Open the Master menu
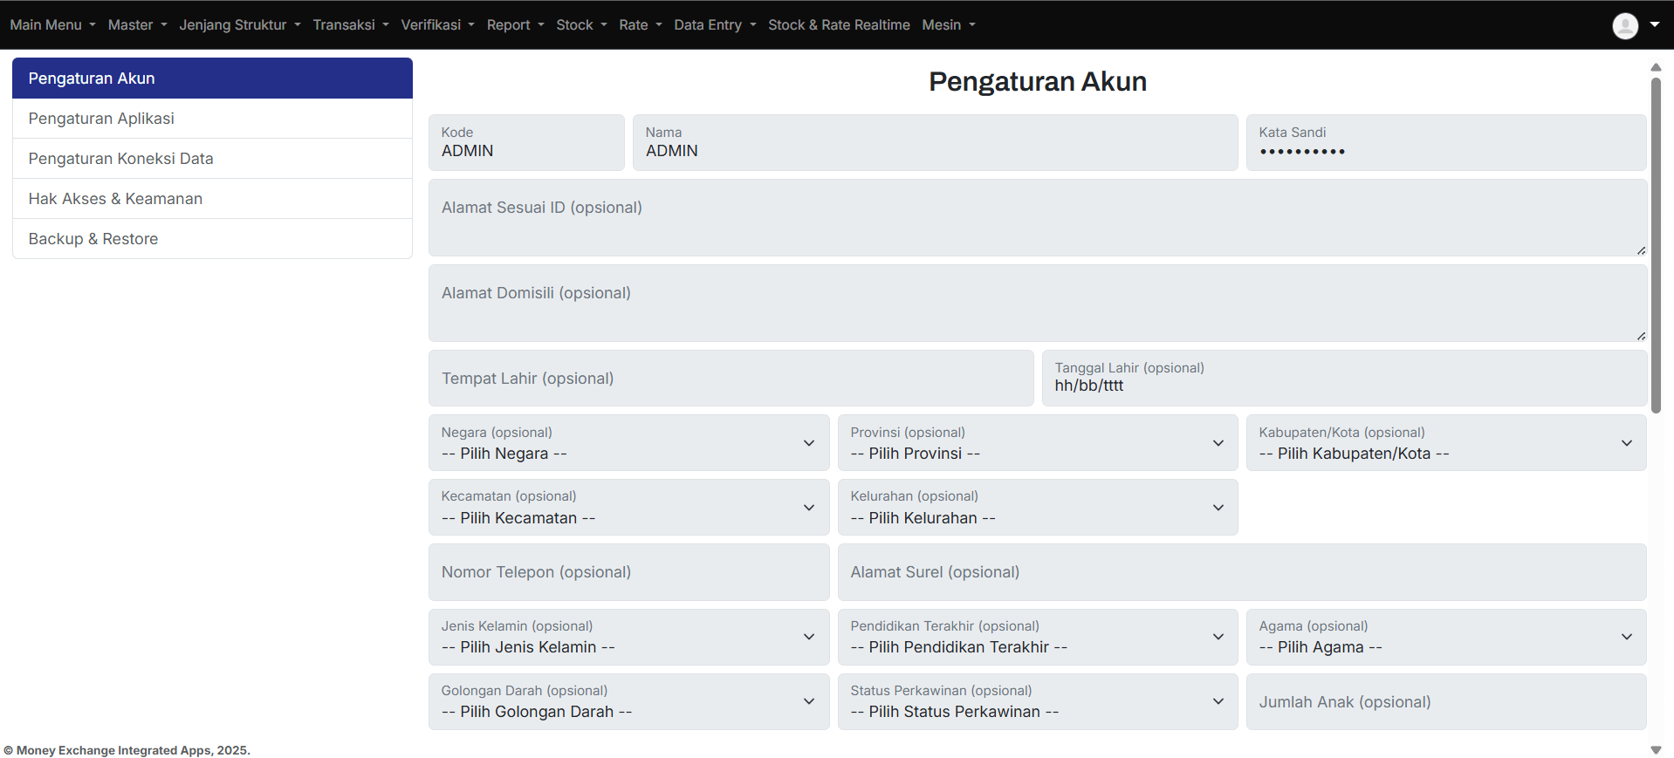 pos(137,25)
